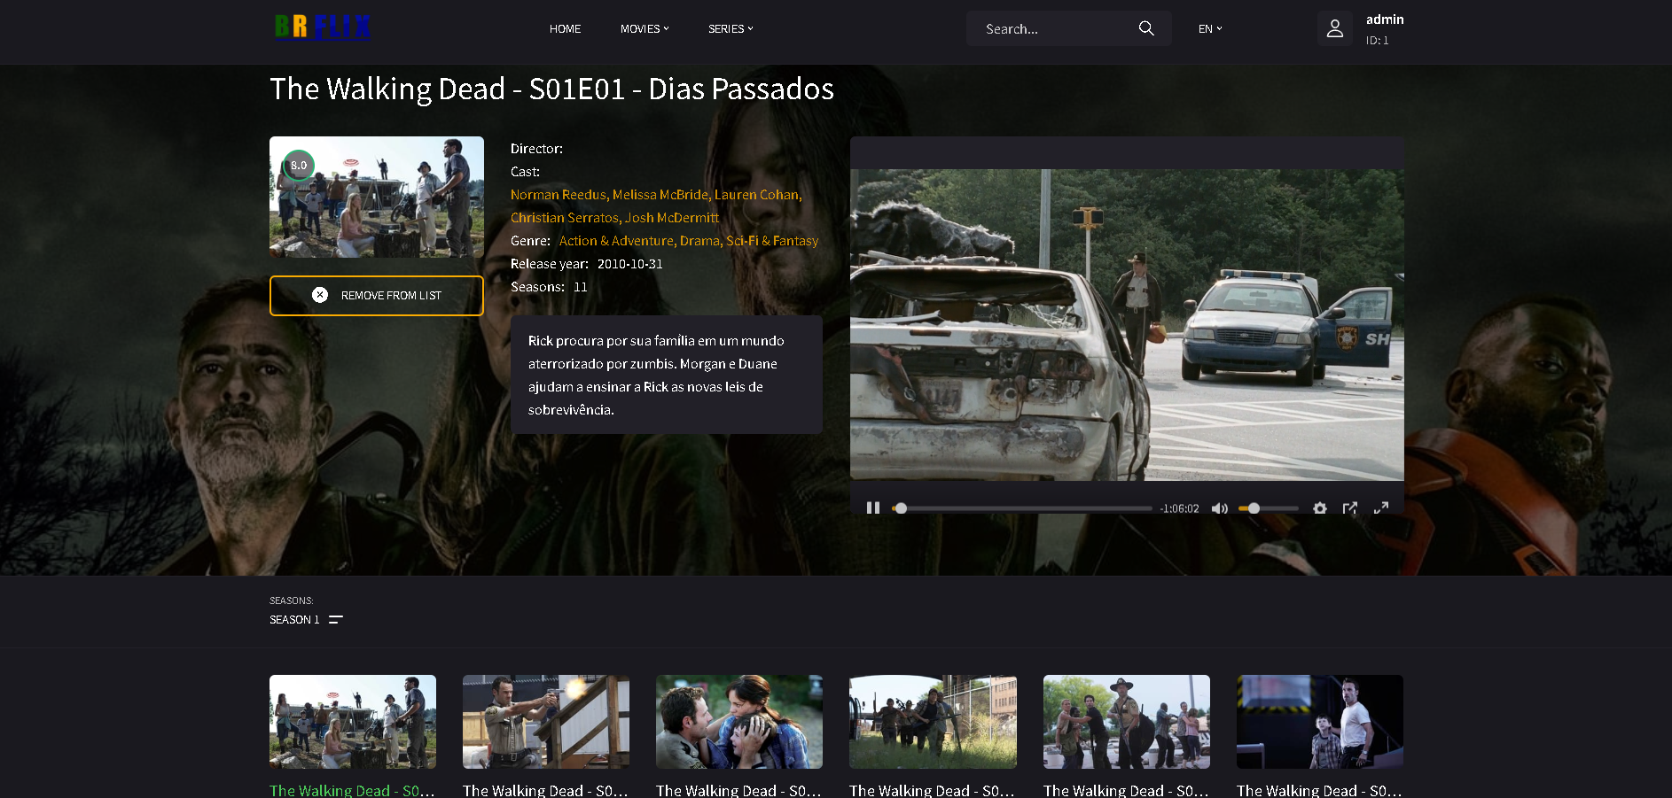Click the -1:06:02 remaining time display
Viewport: 1672px width, 798px height.
click(1179, 509)
